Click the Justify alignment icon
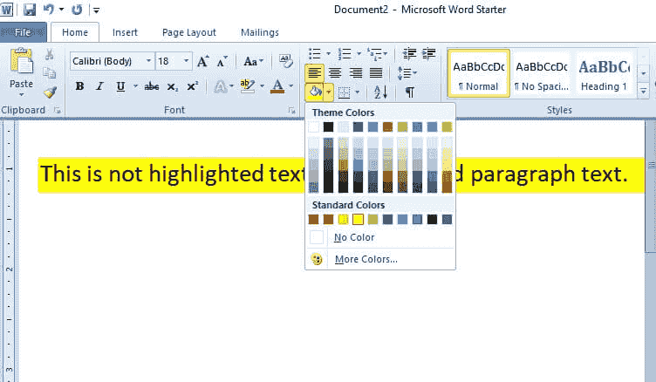 [x=376, y=72]
